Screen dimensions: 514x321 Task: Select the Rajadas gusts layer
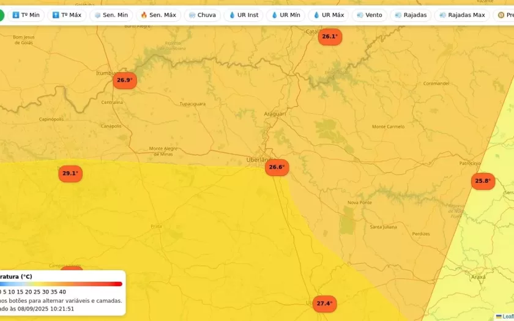click(x=411, y=15)
